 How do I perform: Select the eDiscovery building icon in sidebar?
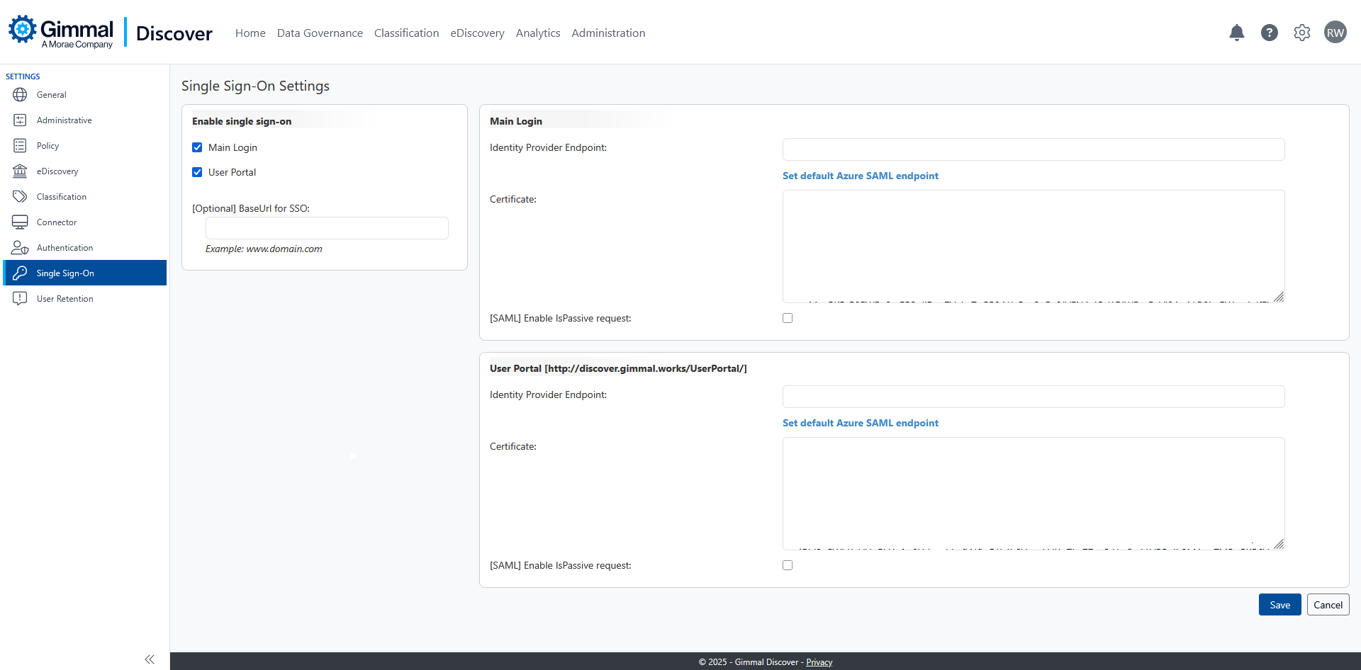tap(20, 171)
